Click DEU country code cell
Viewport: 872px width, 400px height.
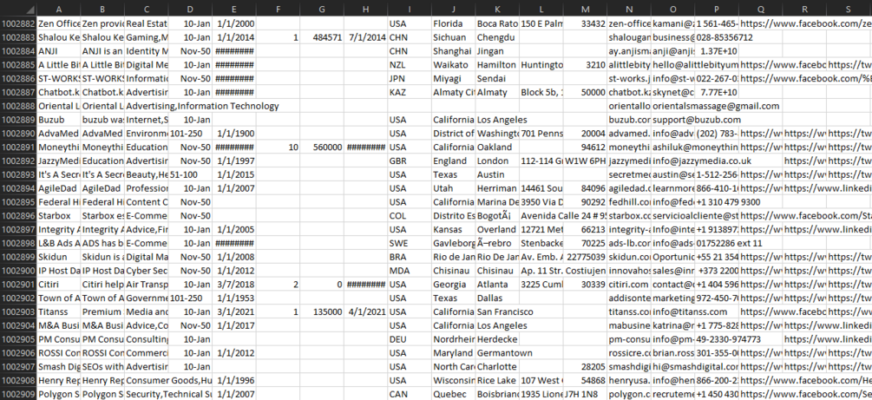[x=410, y=339]
